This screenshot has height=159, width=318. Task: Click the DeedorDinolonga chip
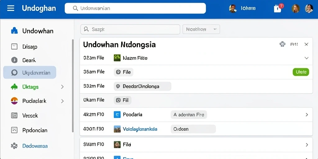coord(142,86)
